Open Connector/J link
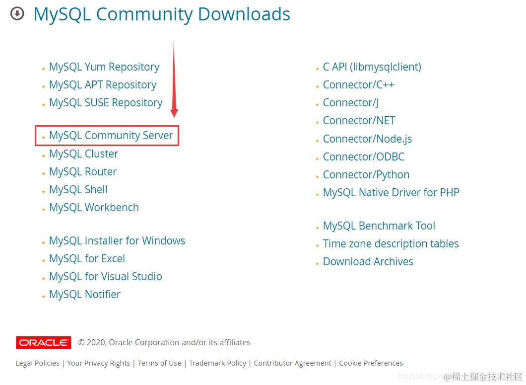 350,103
